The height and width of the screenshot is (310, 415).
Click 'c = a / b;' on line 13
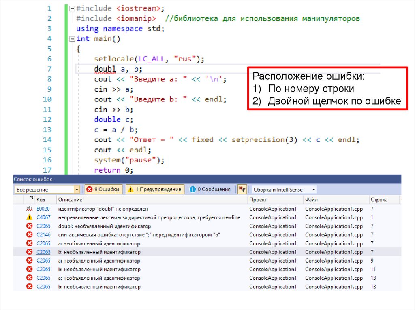coord(116,130)
